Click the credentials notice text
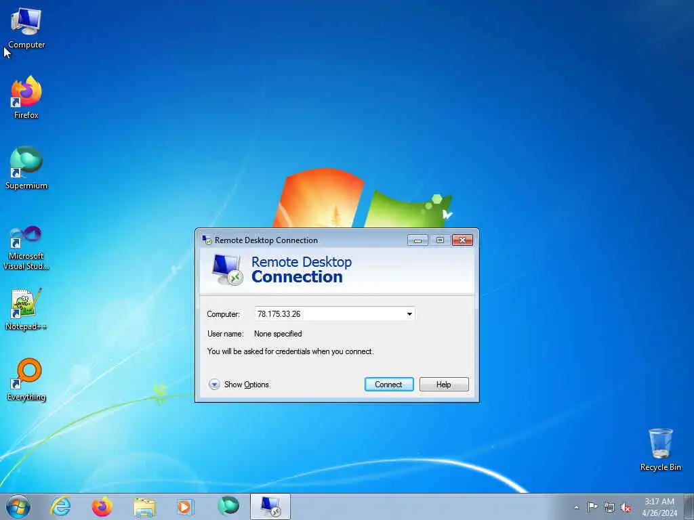The height and width of the screenshot is (520, 694). [290, 351]
